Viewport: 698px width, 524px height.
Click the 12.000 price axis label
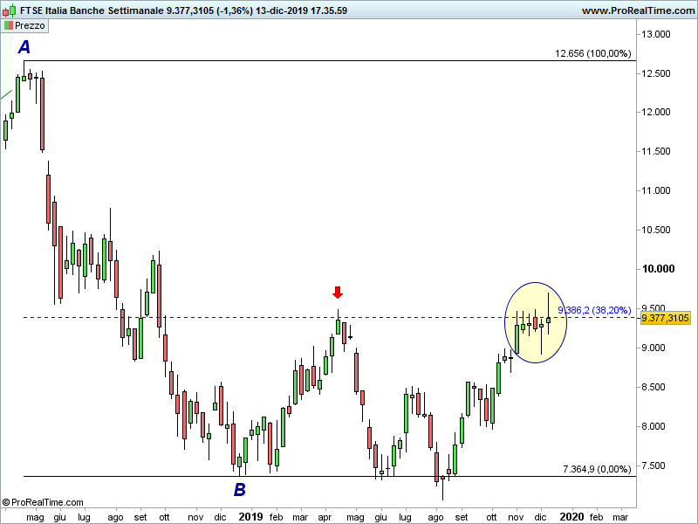(x=656, y=113)
